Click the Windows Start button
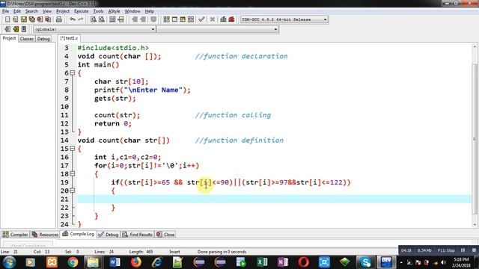Viewport: 479px width, 269px height. pos(9,262)
